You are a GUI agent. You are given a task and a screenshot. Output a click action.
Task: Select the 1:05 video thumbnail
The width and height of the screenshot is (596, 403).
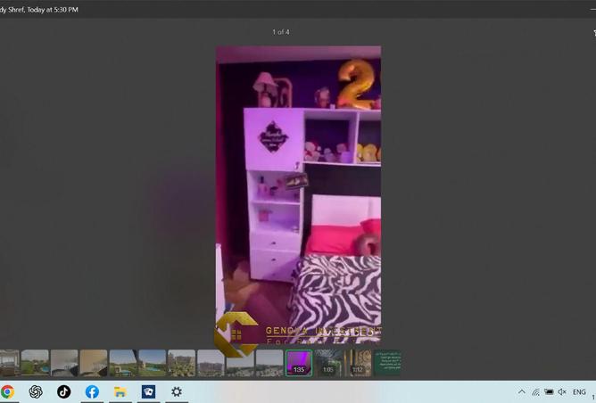[x=327, y=362]
